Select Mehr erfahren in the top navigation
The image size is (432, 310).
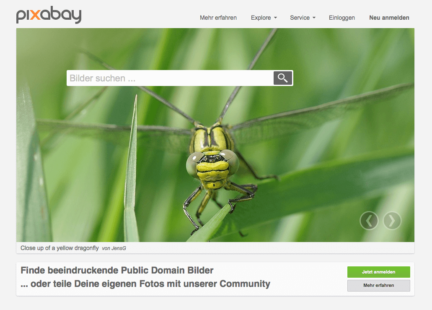[218, 18]
